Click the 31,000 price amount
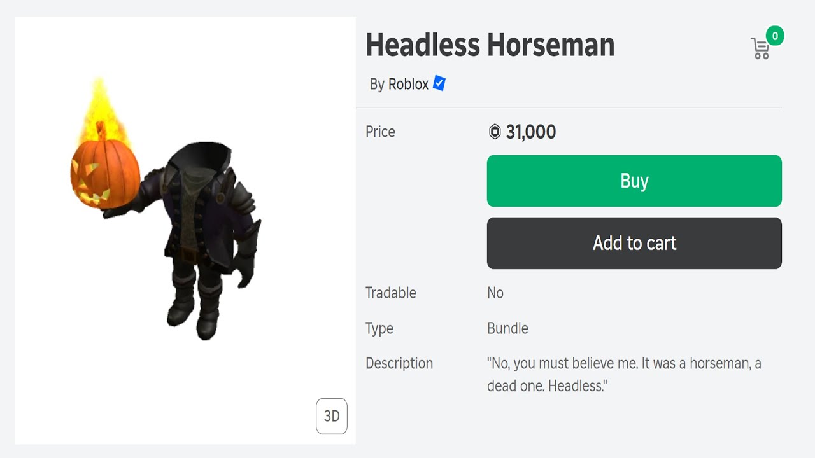Screen dimensions: 815x458 [531, 132]
